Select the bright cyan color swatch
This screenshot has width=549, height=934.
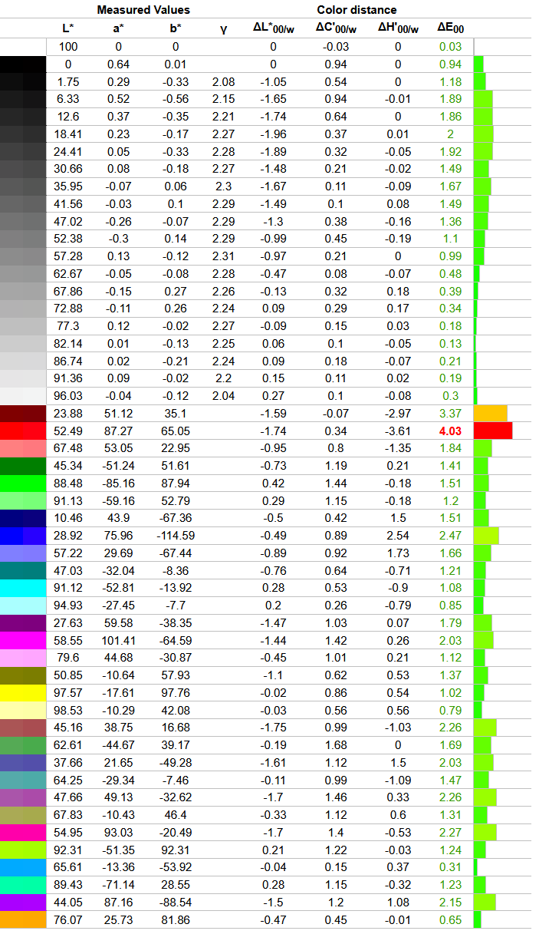coord(23,588)
